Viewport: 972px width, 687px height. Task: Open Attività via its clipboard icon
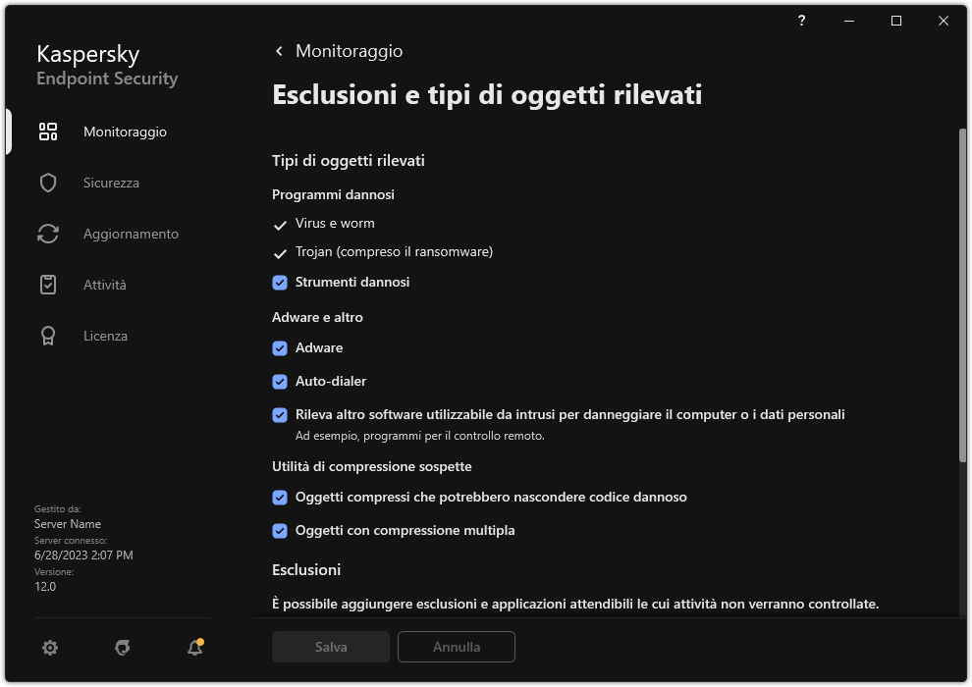[47, 285]
